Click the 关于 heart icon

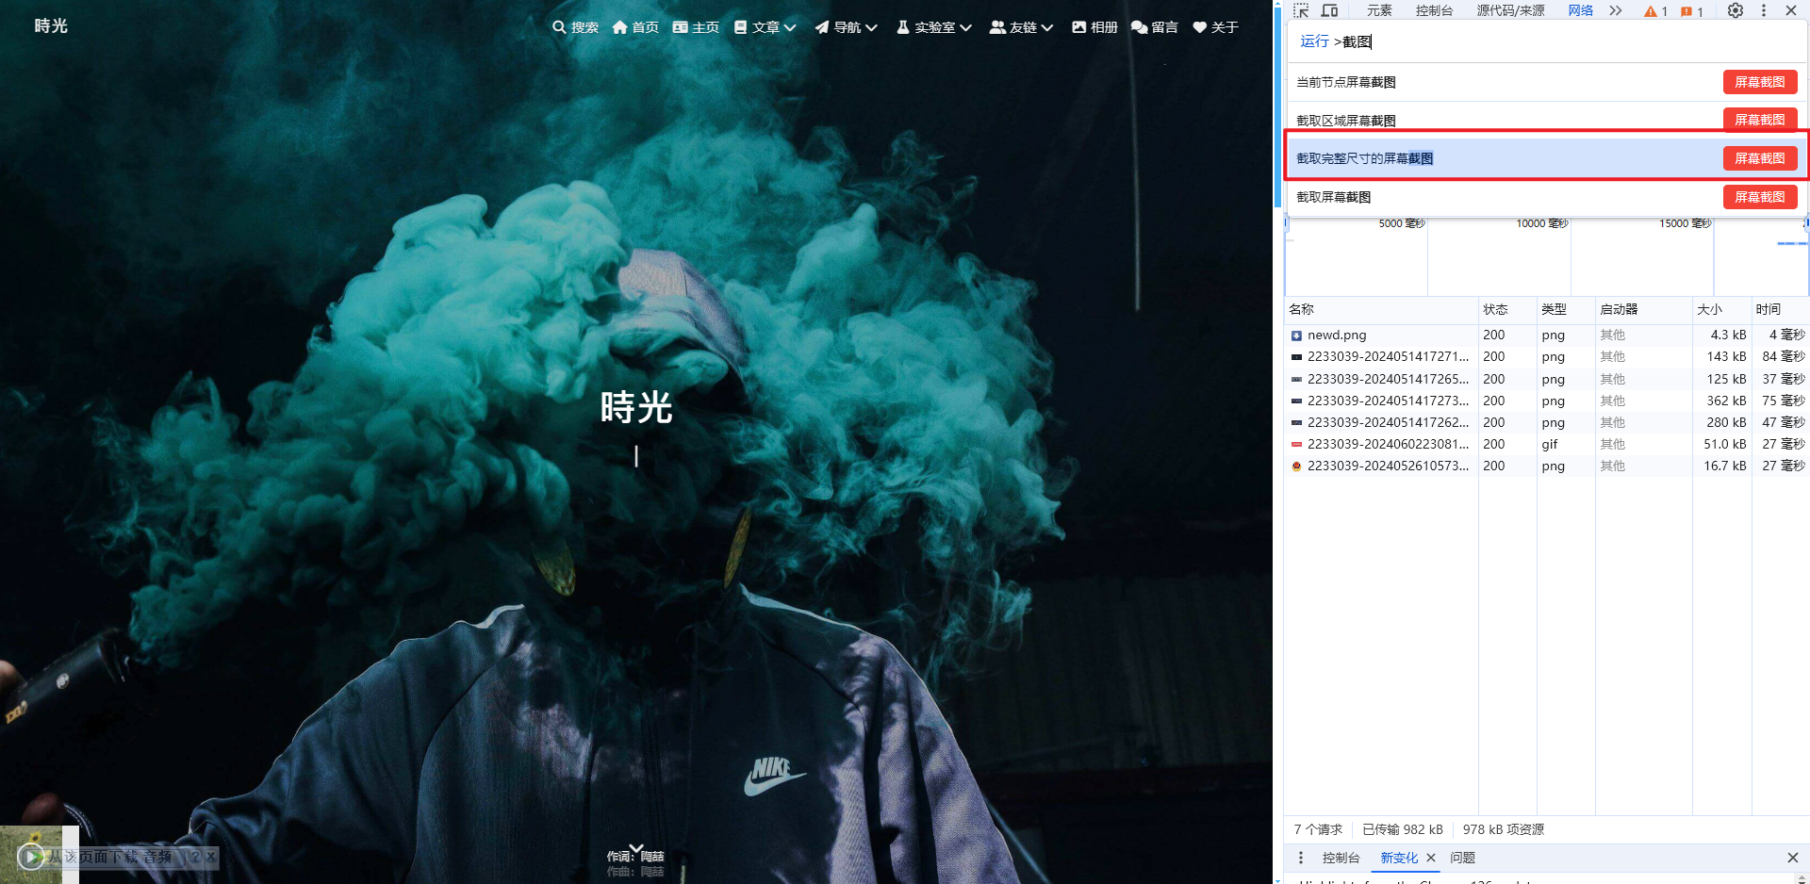1199,27
